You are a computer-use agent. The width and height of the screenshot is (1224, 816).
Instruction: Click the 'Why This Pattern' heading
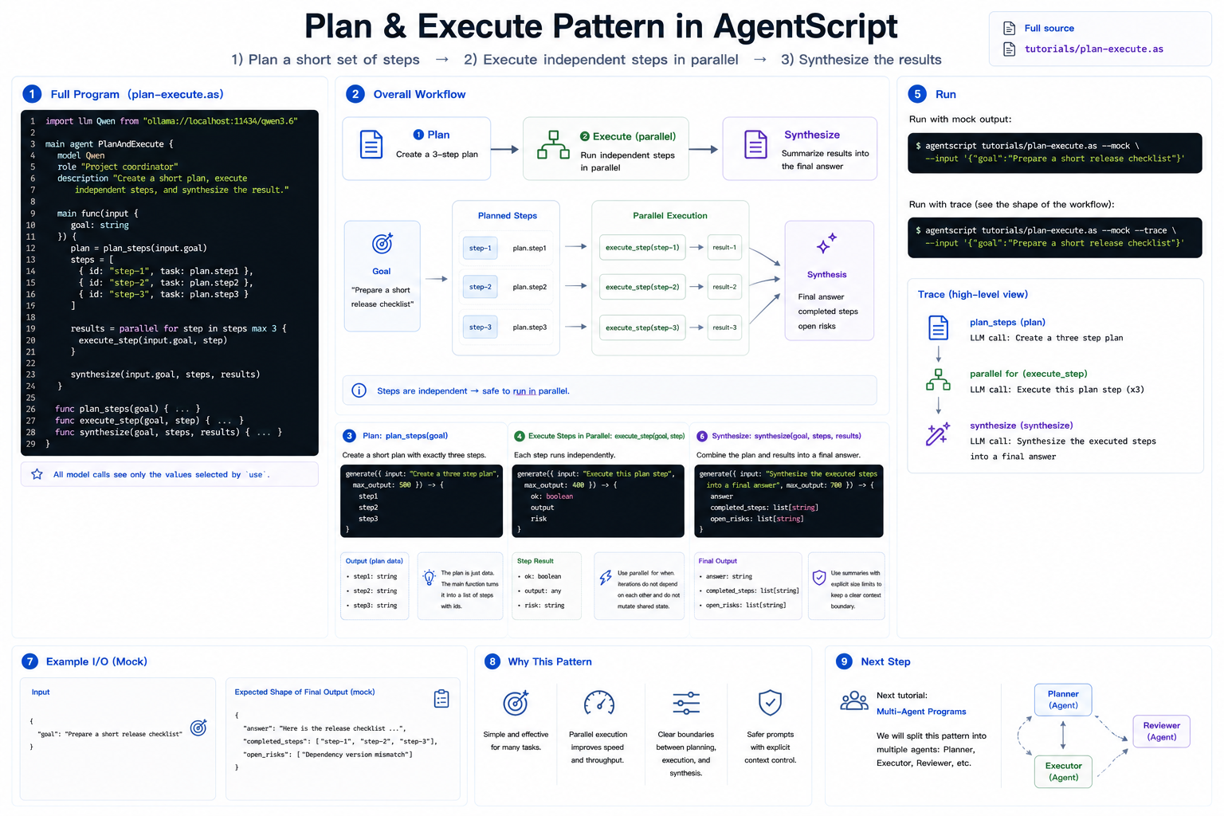[x=550, y=661]
